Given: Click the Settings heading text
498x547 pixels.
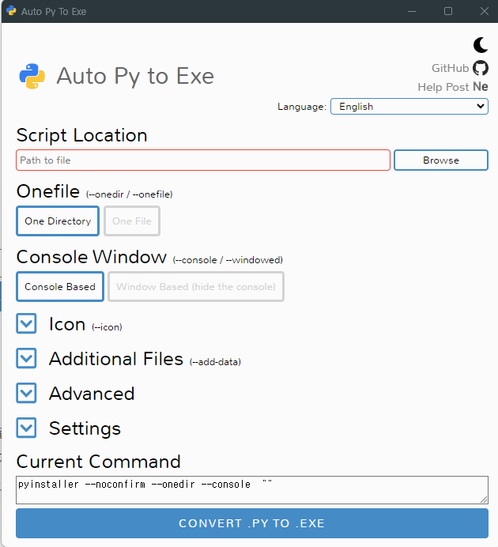Looking at the screenshot, I should point(85,428).
